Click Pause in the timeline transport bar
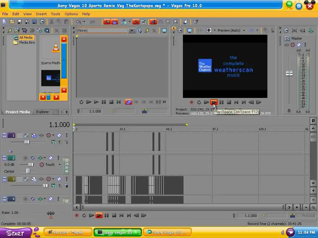 click(107, 215)
